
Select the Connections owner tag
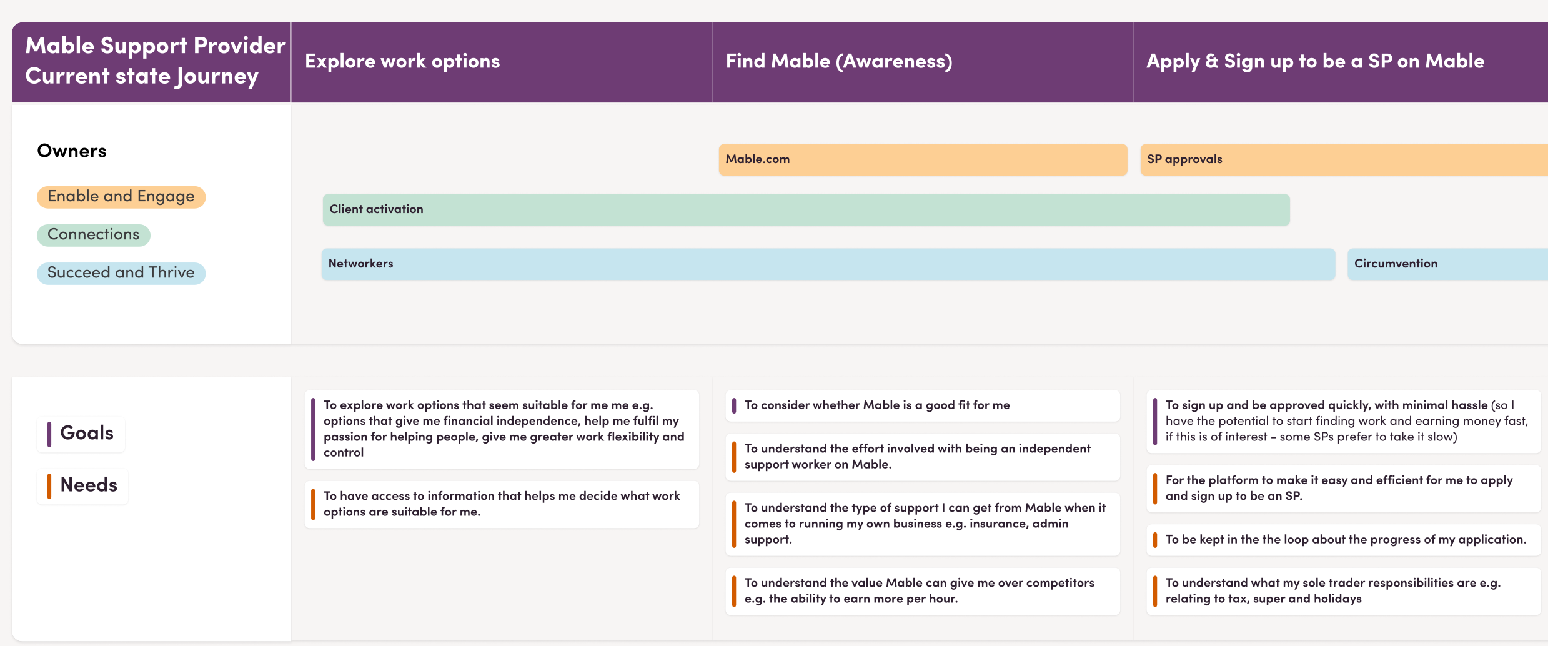[94, 235]
